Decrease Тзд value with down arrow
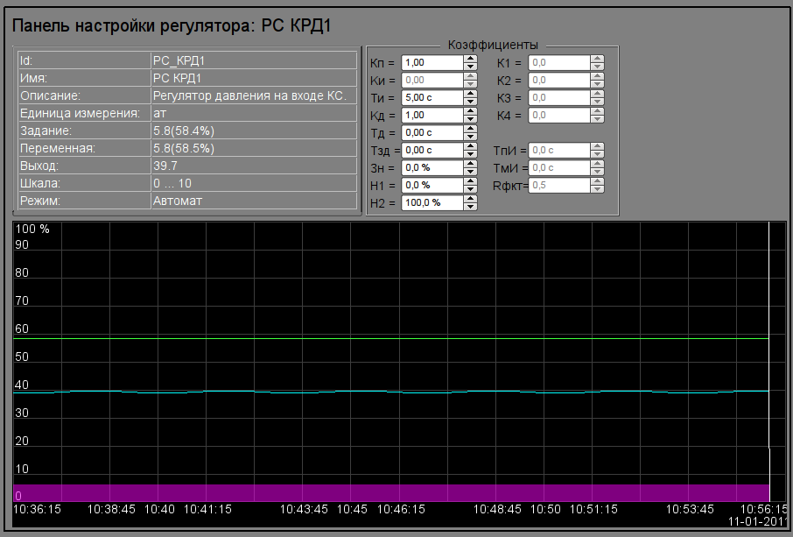Screen dimensions: 793x537 point(470,154)
